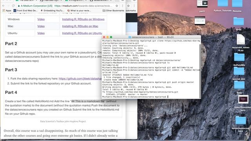Click the star icon in the background browser window

128,6
